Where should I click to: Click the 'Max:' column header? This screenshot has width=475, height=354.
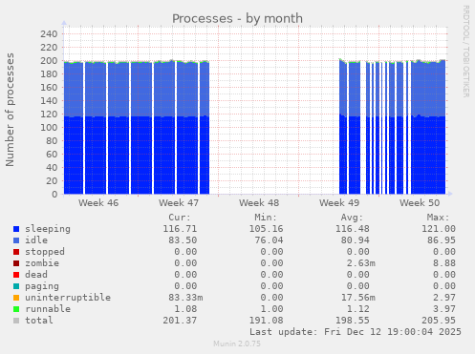(x=439, y=218)
